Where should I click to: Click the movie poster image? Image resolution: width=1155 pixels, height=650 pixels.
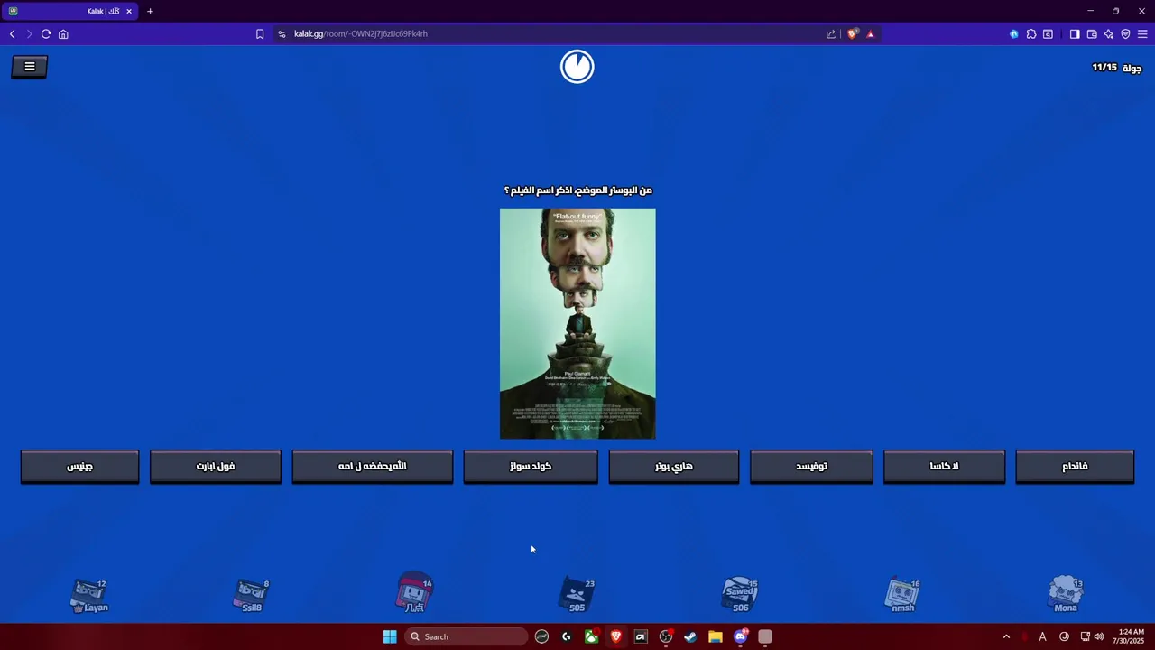tap(577, 324)
